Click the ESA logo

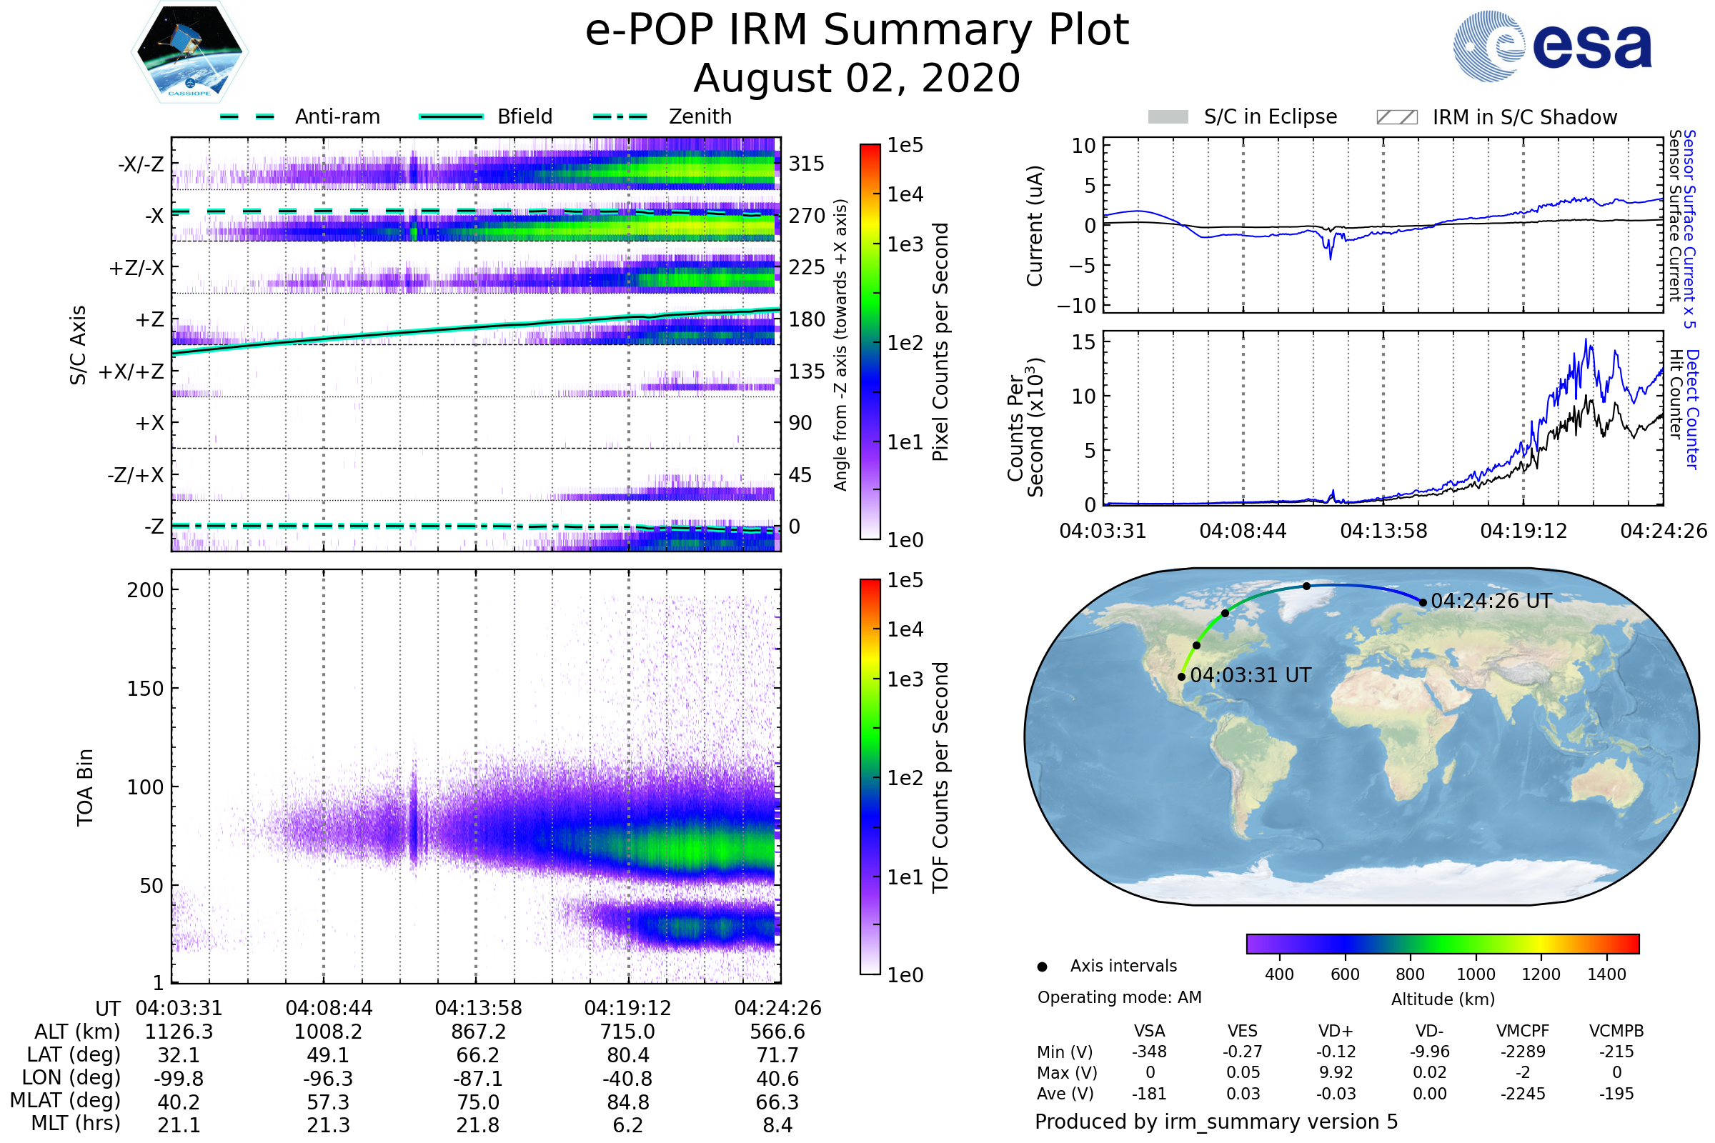coord(1551,46)
